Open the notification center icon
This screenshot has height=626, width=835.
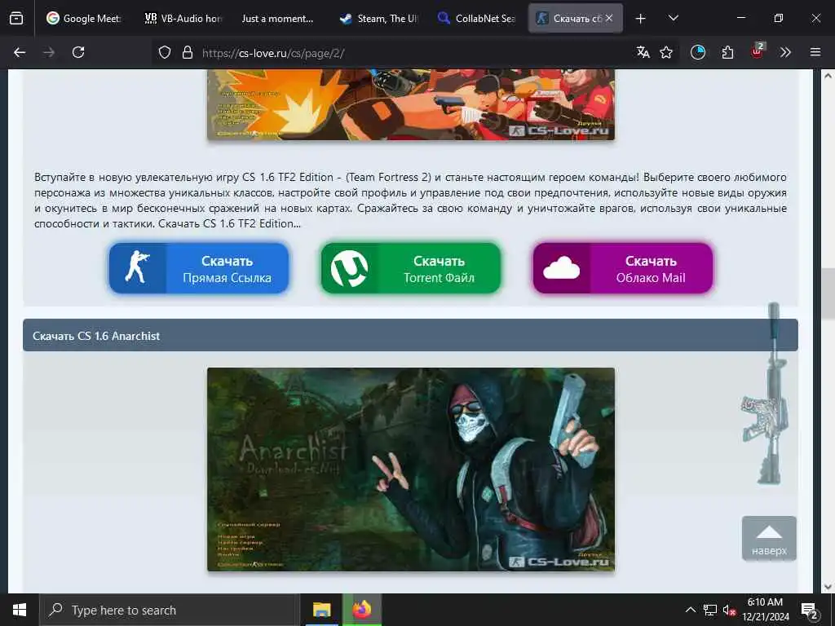tap(810, 611)
